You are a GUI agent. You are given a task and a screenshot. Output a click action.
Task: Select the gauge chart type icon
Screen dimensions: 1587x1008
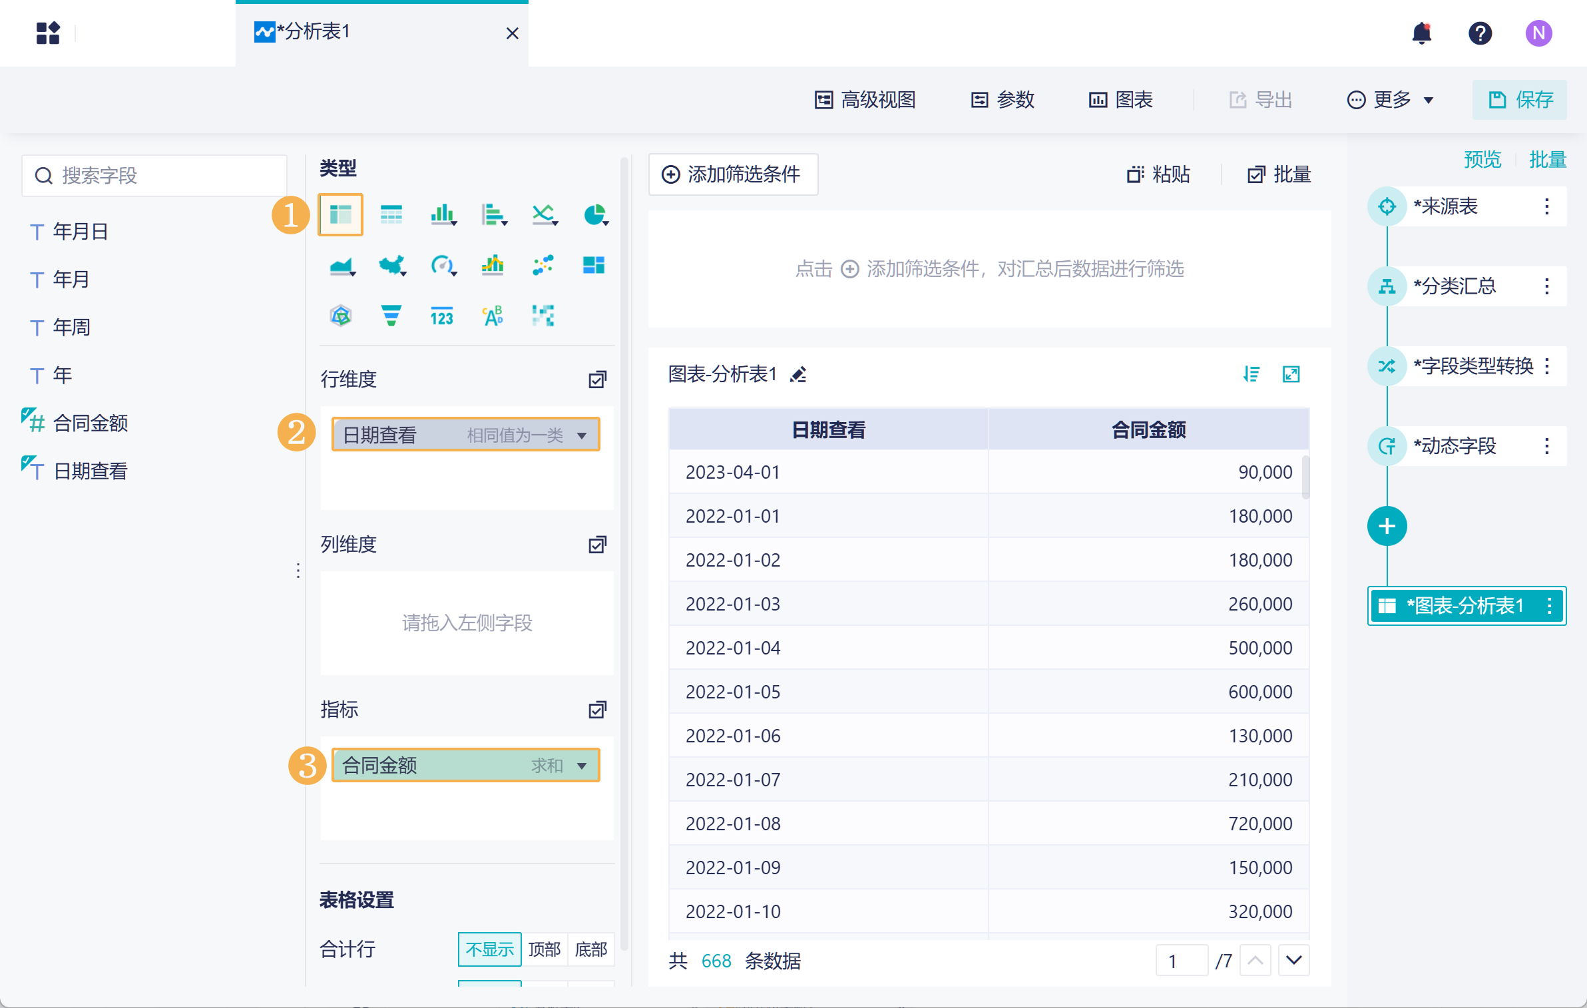click(x=442, y=266)
